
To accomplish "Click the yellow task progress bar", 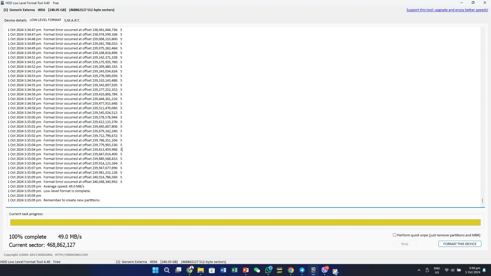I will click(245, 222).
